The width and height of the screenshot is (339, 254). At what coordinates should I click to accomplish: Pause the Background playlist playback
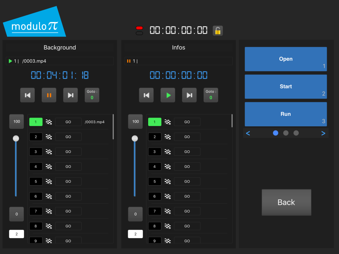(49, 95)
